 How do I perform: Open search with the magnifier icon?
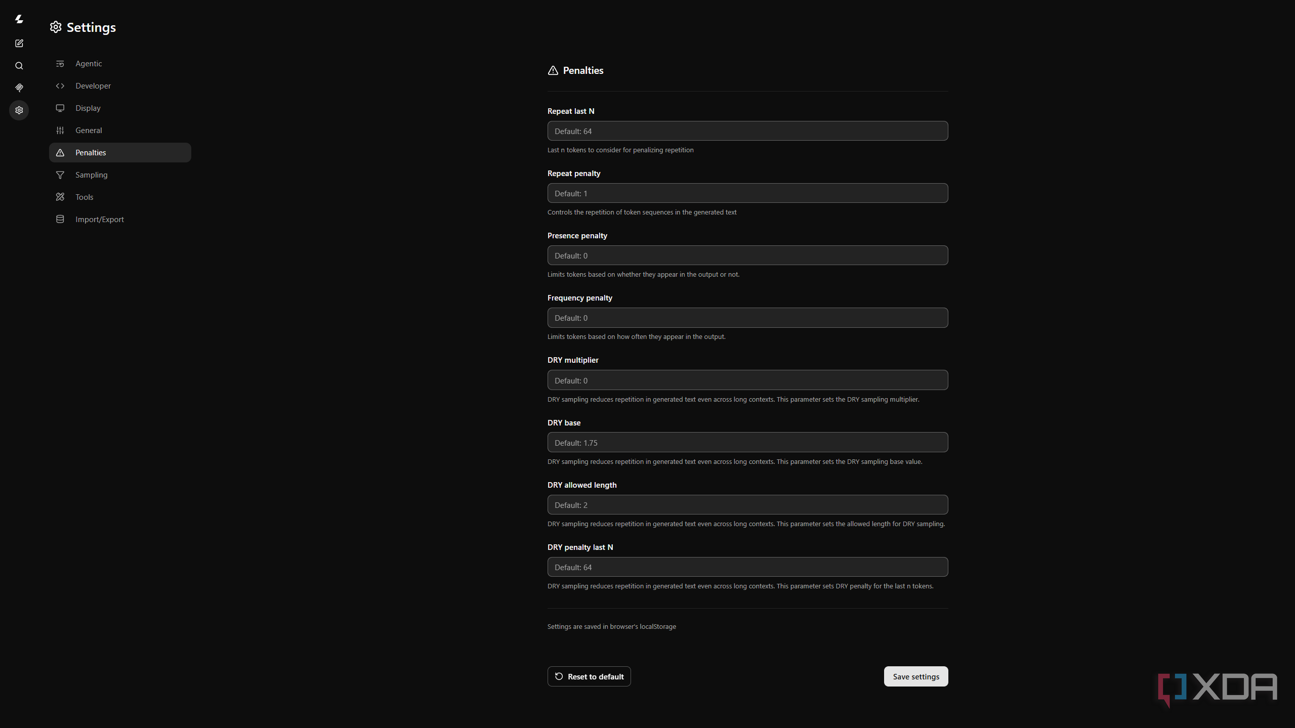pos(19,66)
